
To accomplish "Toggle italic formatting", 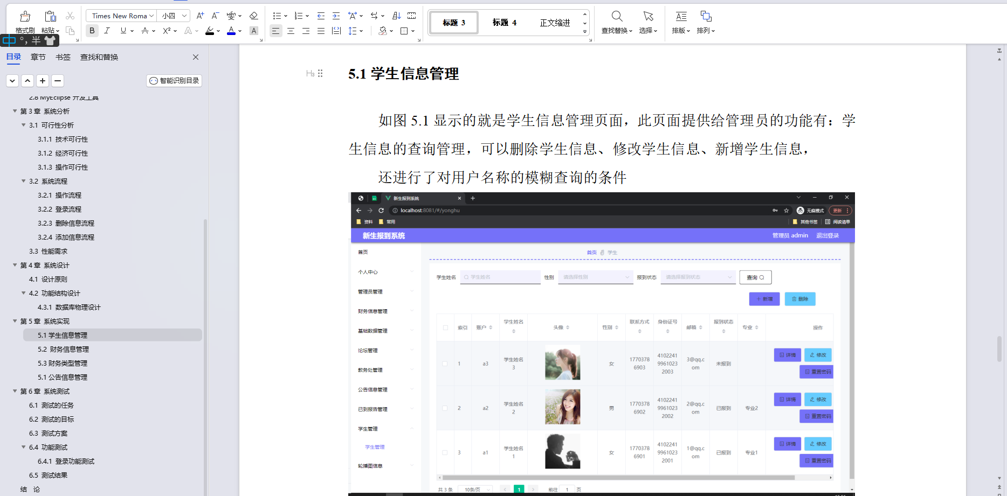I will pyautogui.click(x=107, y=31).
